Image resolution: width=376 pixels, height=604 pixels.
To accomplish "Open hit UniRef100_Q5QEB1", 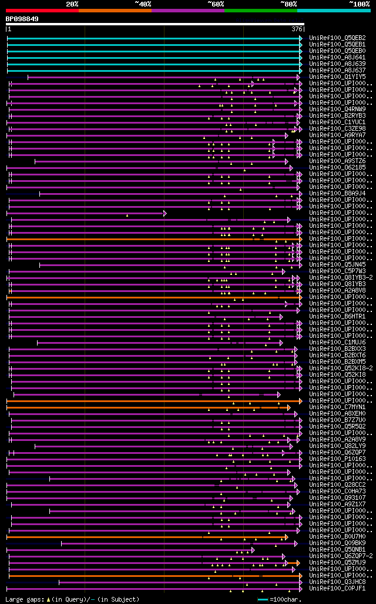I will tap(337, 44).
